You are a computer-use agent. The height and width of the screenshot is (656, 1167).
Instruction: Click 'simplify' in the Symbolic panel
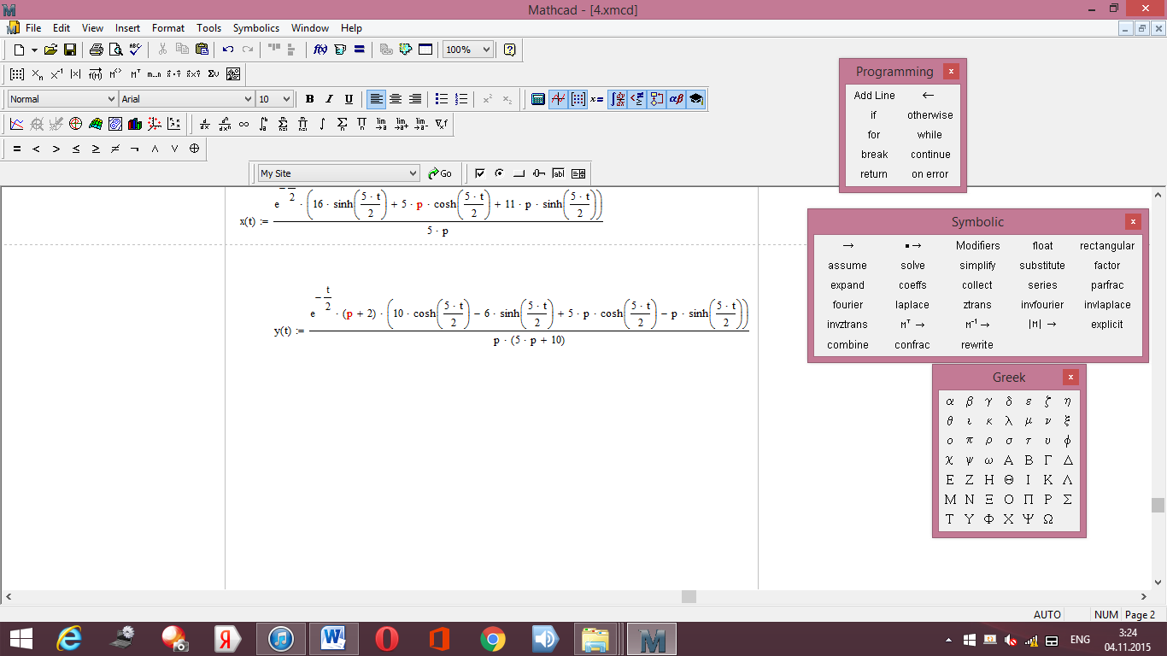tap(977, 266)
